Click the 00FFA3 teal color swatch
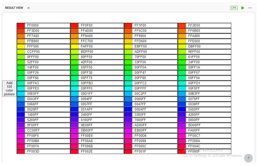Screen dimensions: 257x166 21,83
